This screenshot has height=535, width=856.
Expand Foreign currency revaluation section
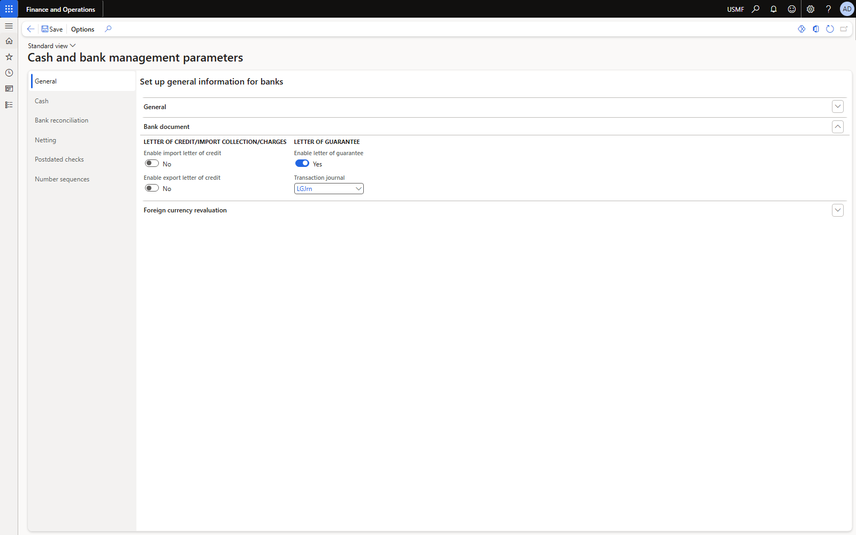838,210
